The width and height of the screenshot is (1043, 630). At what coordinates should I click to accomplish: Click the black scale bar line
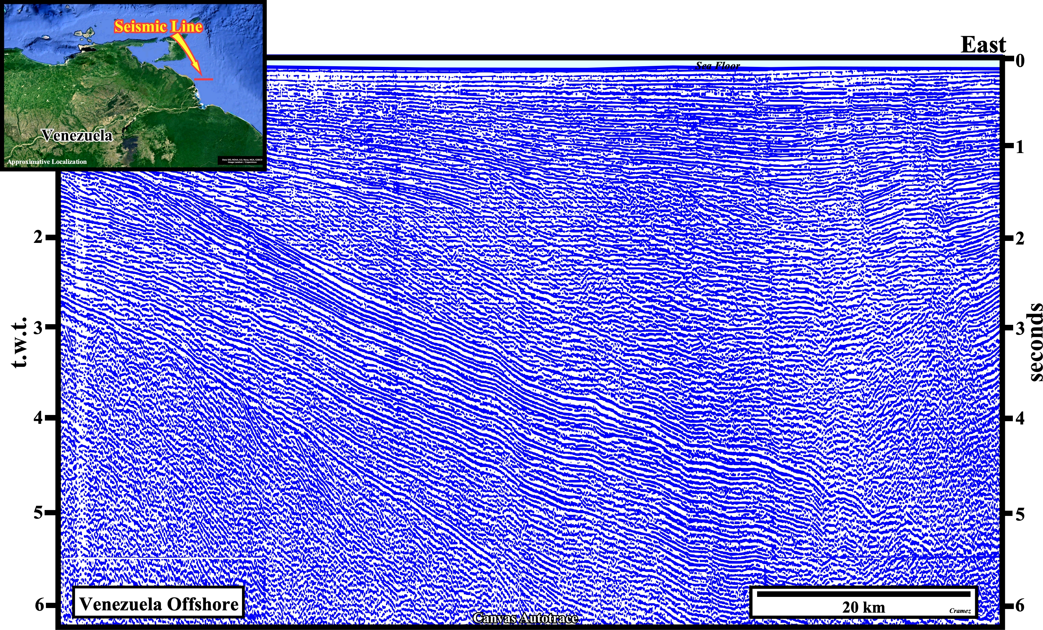point(864,594)
